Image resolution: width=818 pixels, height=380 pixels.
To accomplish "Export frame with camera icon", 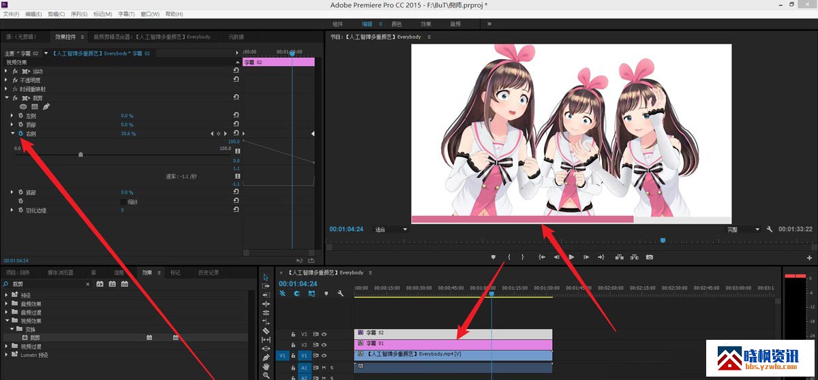I will (650, 257).
